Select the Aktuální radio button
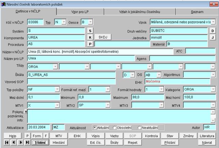Screen dimensions: 219x148 pos(95,127)
